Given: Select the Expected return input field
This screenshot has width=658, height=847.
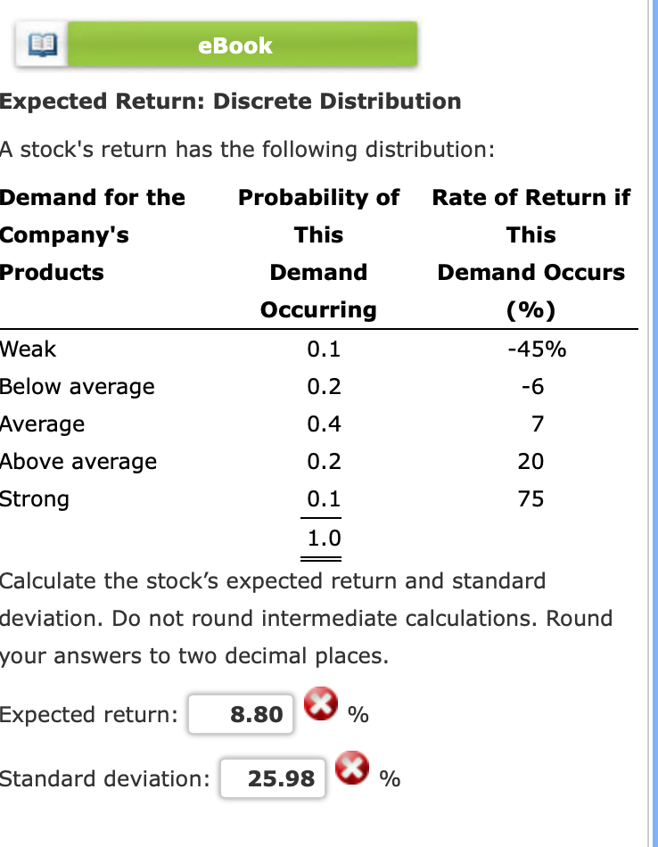Looking at the screenshot, I should pos(241,713).
